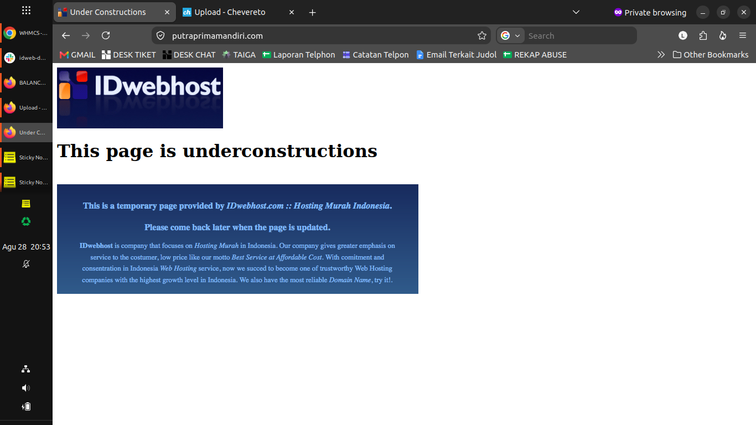Screen dimensions: 756x425
Task: Open the Other Bookmarks folder
Action: click(711, 55)
